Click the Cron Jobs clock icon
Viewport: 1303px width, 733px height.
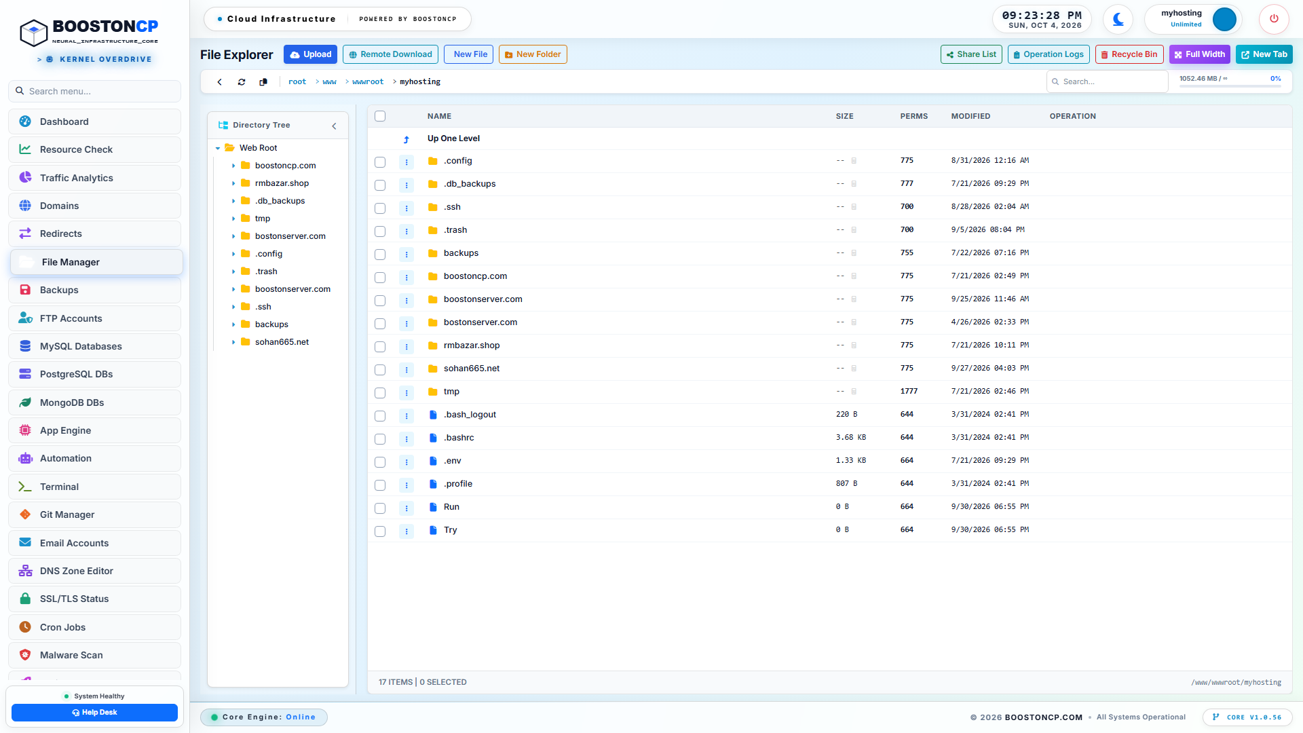[x=25, y=627]
